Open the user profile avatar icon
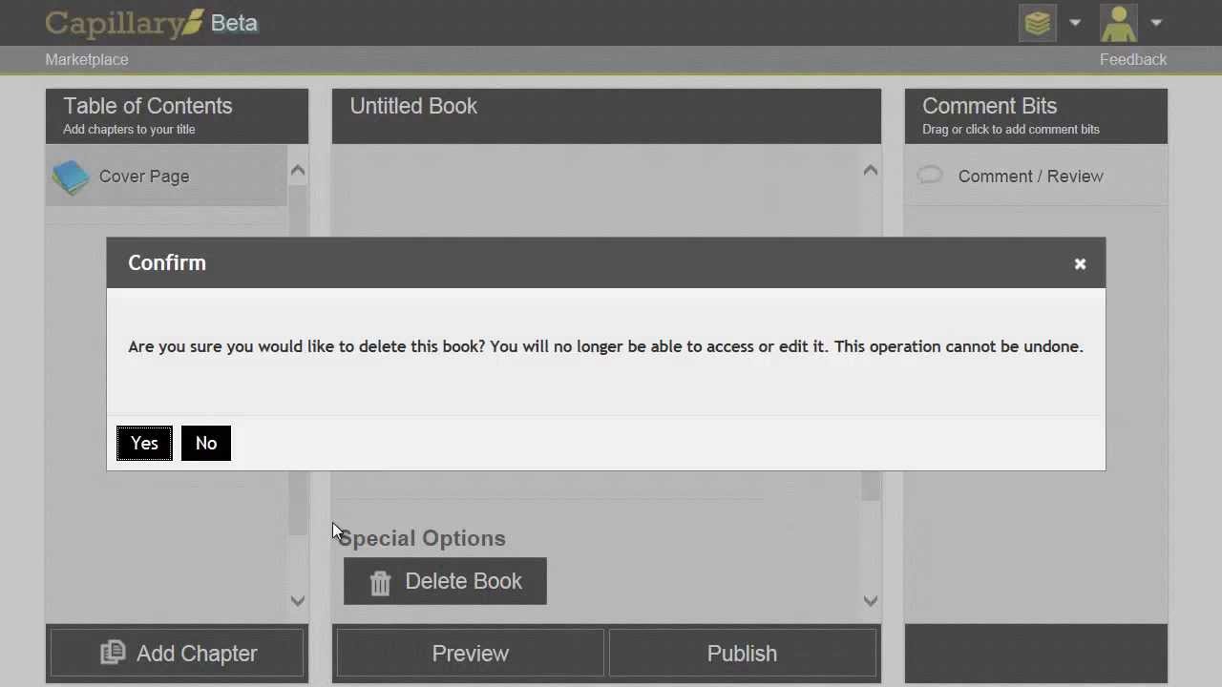 tap(1119, 23)
